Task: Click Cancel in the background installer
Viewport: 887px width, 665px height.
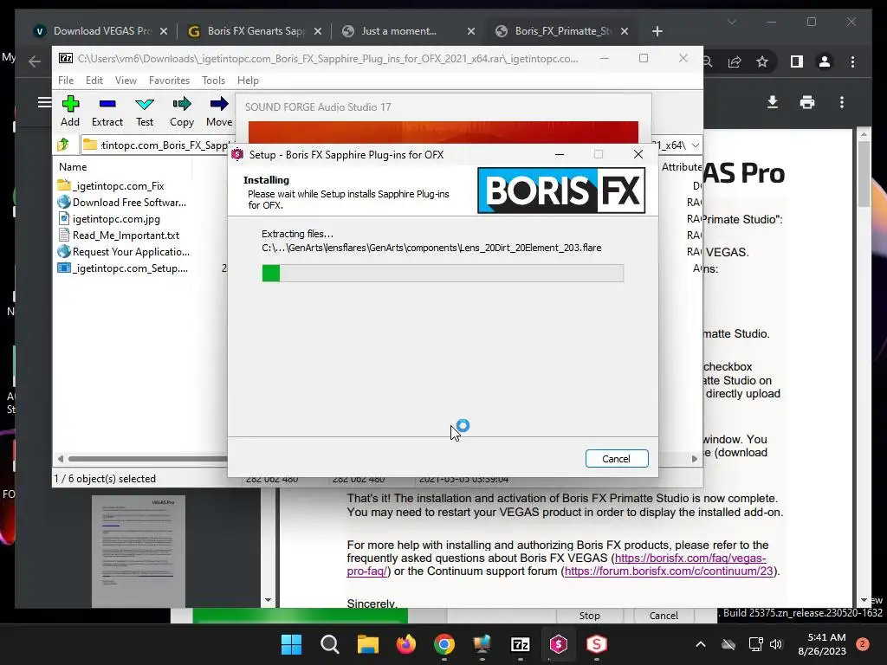Action: tap(664, 616)
